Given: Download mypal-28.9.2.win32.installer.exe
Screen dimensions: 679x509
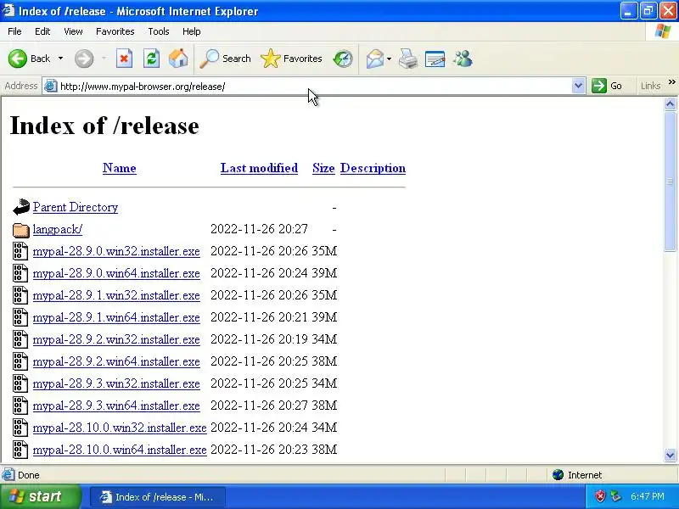Looking at the screenshot, I should coord(116,339).
